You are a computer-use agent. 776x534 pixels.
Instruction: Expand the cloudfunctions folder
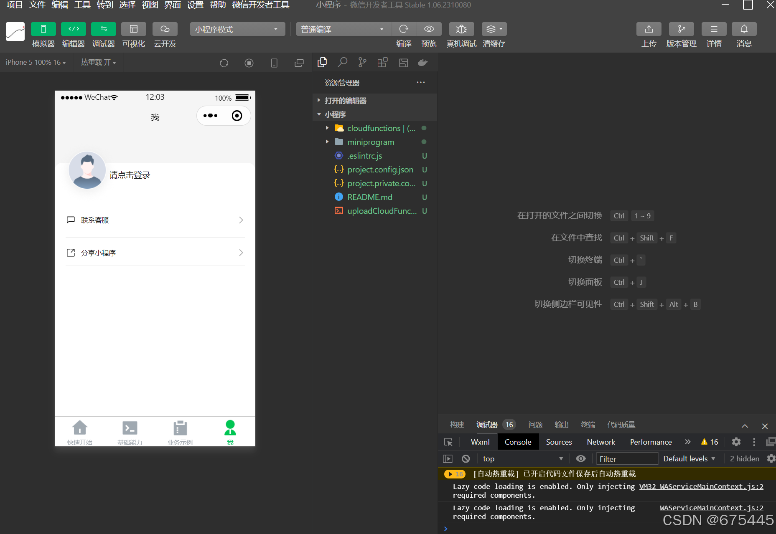pos(375,128)
